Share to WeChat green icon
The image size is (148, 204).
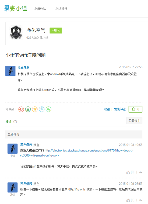click(x=48, y=109)
